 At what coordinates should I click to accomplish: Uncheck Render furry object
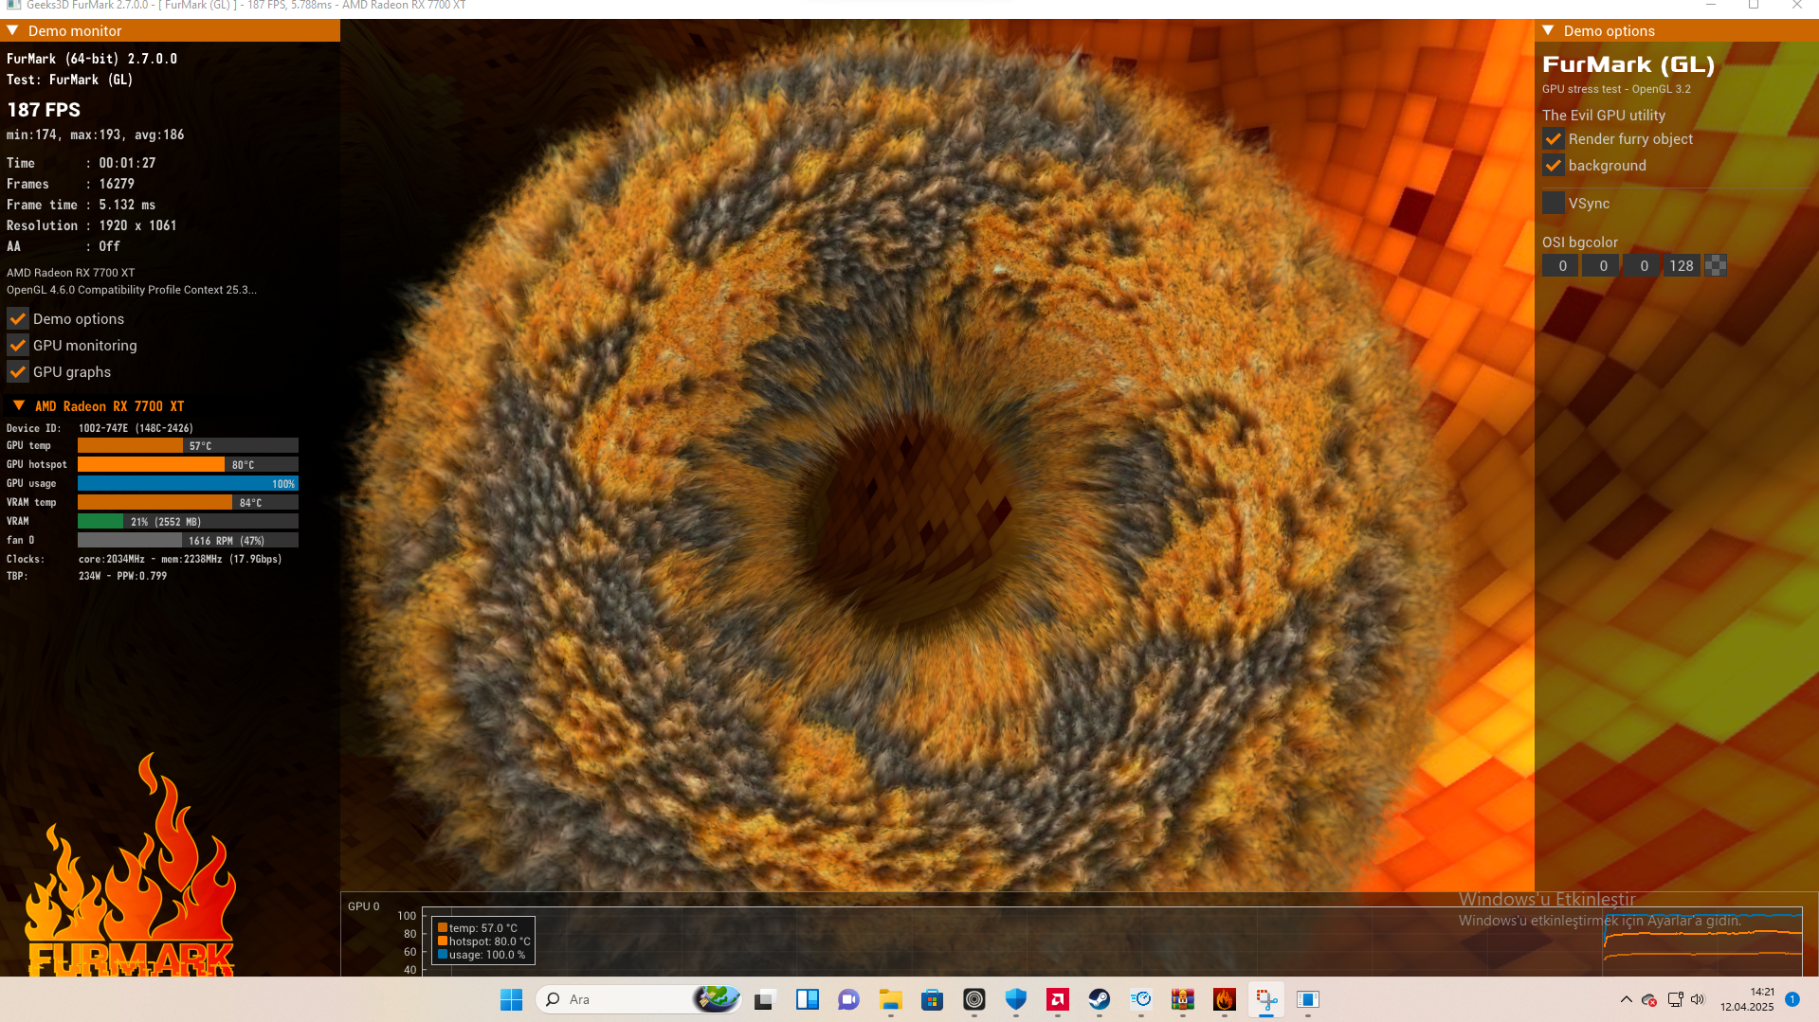pyautogui.click(x=1554, y=139)
